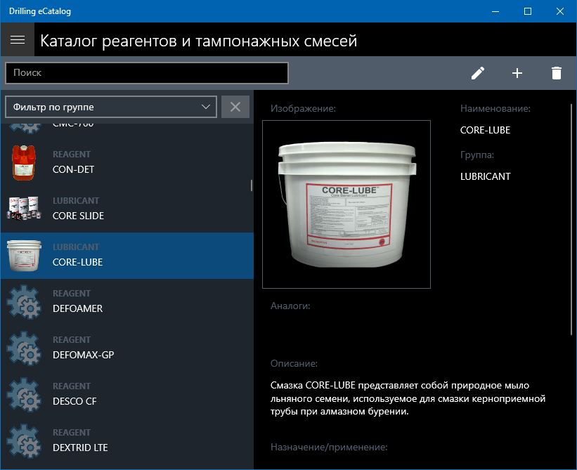Open the Фильтр по группе dropdown
Screen dimensions: 577x470
111,107
